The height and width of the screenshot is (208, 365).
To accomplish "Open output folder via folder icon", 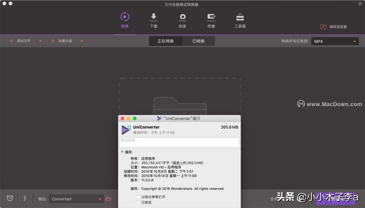I will coord(109,198).
